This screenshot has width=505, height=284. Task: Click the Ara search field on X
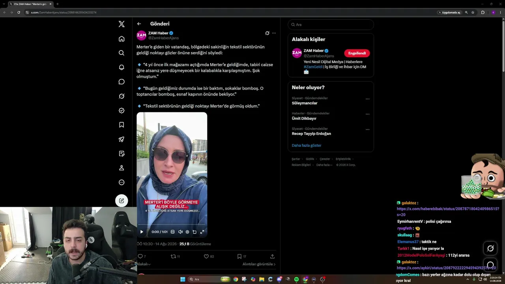click(331, 24)
